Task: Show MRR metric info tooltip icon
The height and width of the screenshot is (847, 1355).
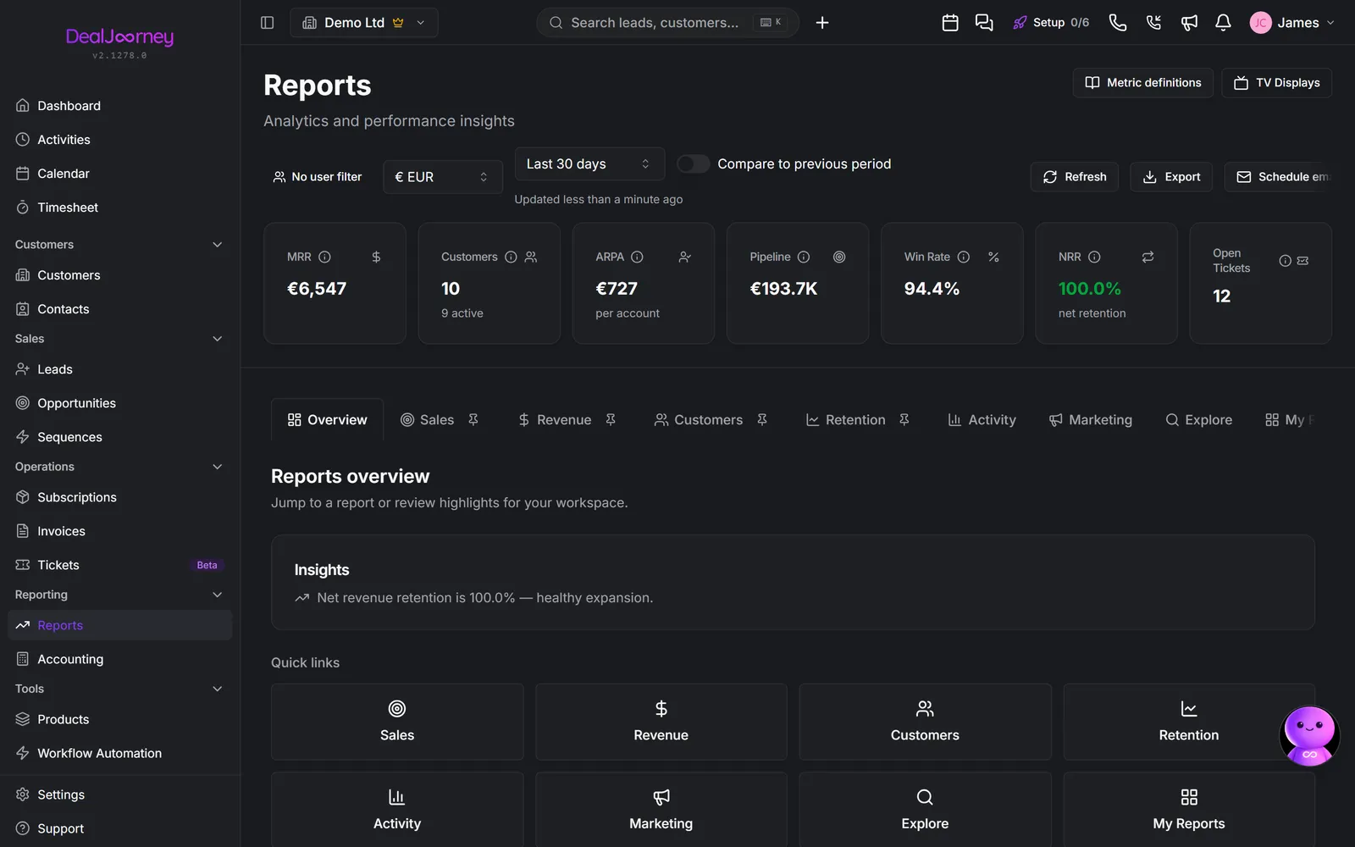Action: (x=324, y=257)
